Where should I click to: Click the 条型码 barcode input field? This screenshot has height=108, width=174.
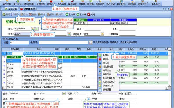coord(63,43)
